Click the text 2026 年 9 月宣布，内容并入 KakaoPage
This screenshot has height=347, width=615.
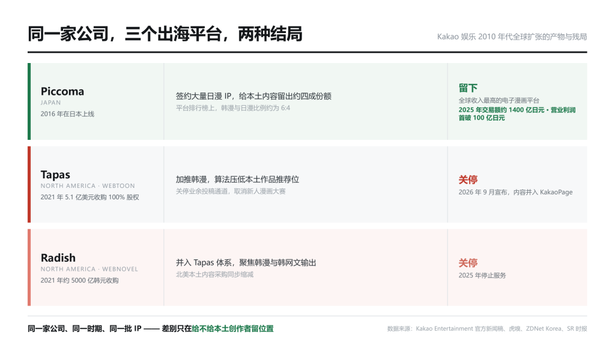515,192
